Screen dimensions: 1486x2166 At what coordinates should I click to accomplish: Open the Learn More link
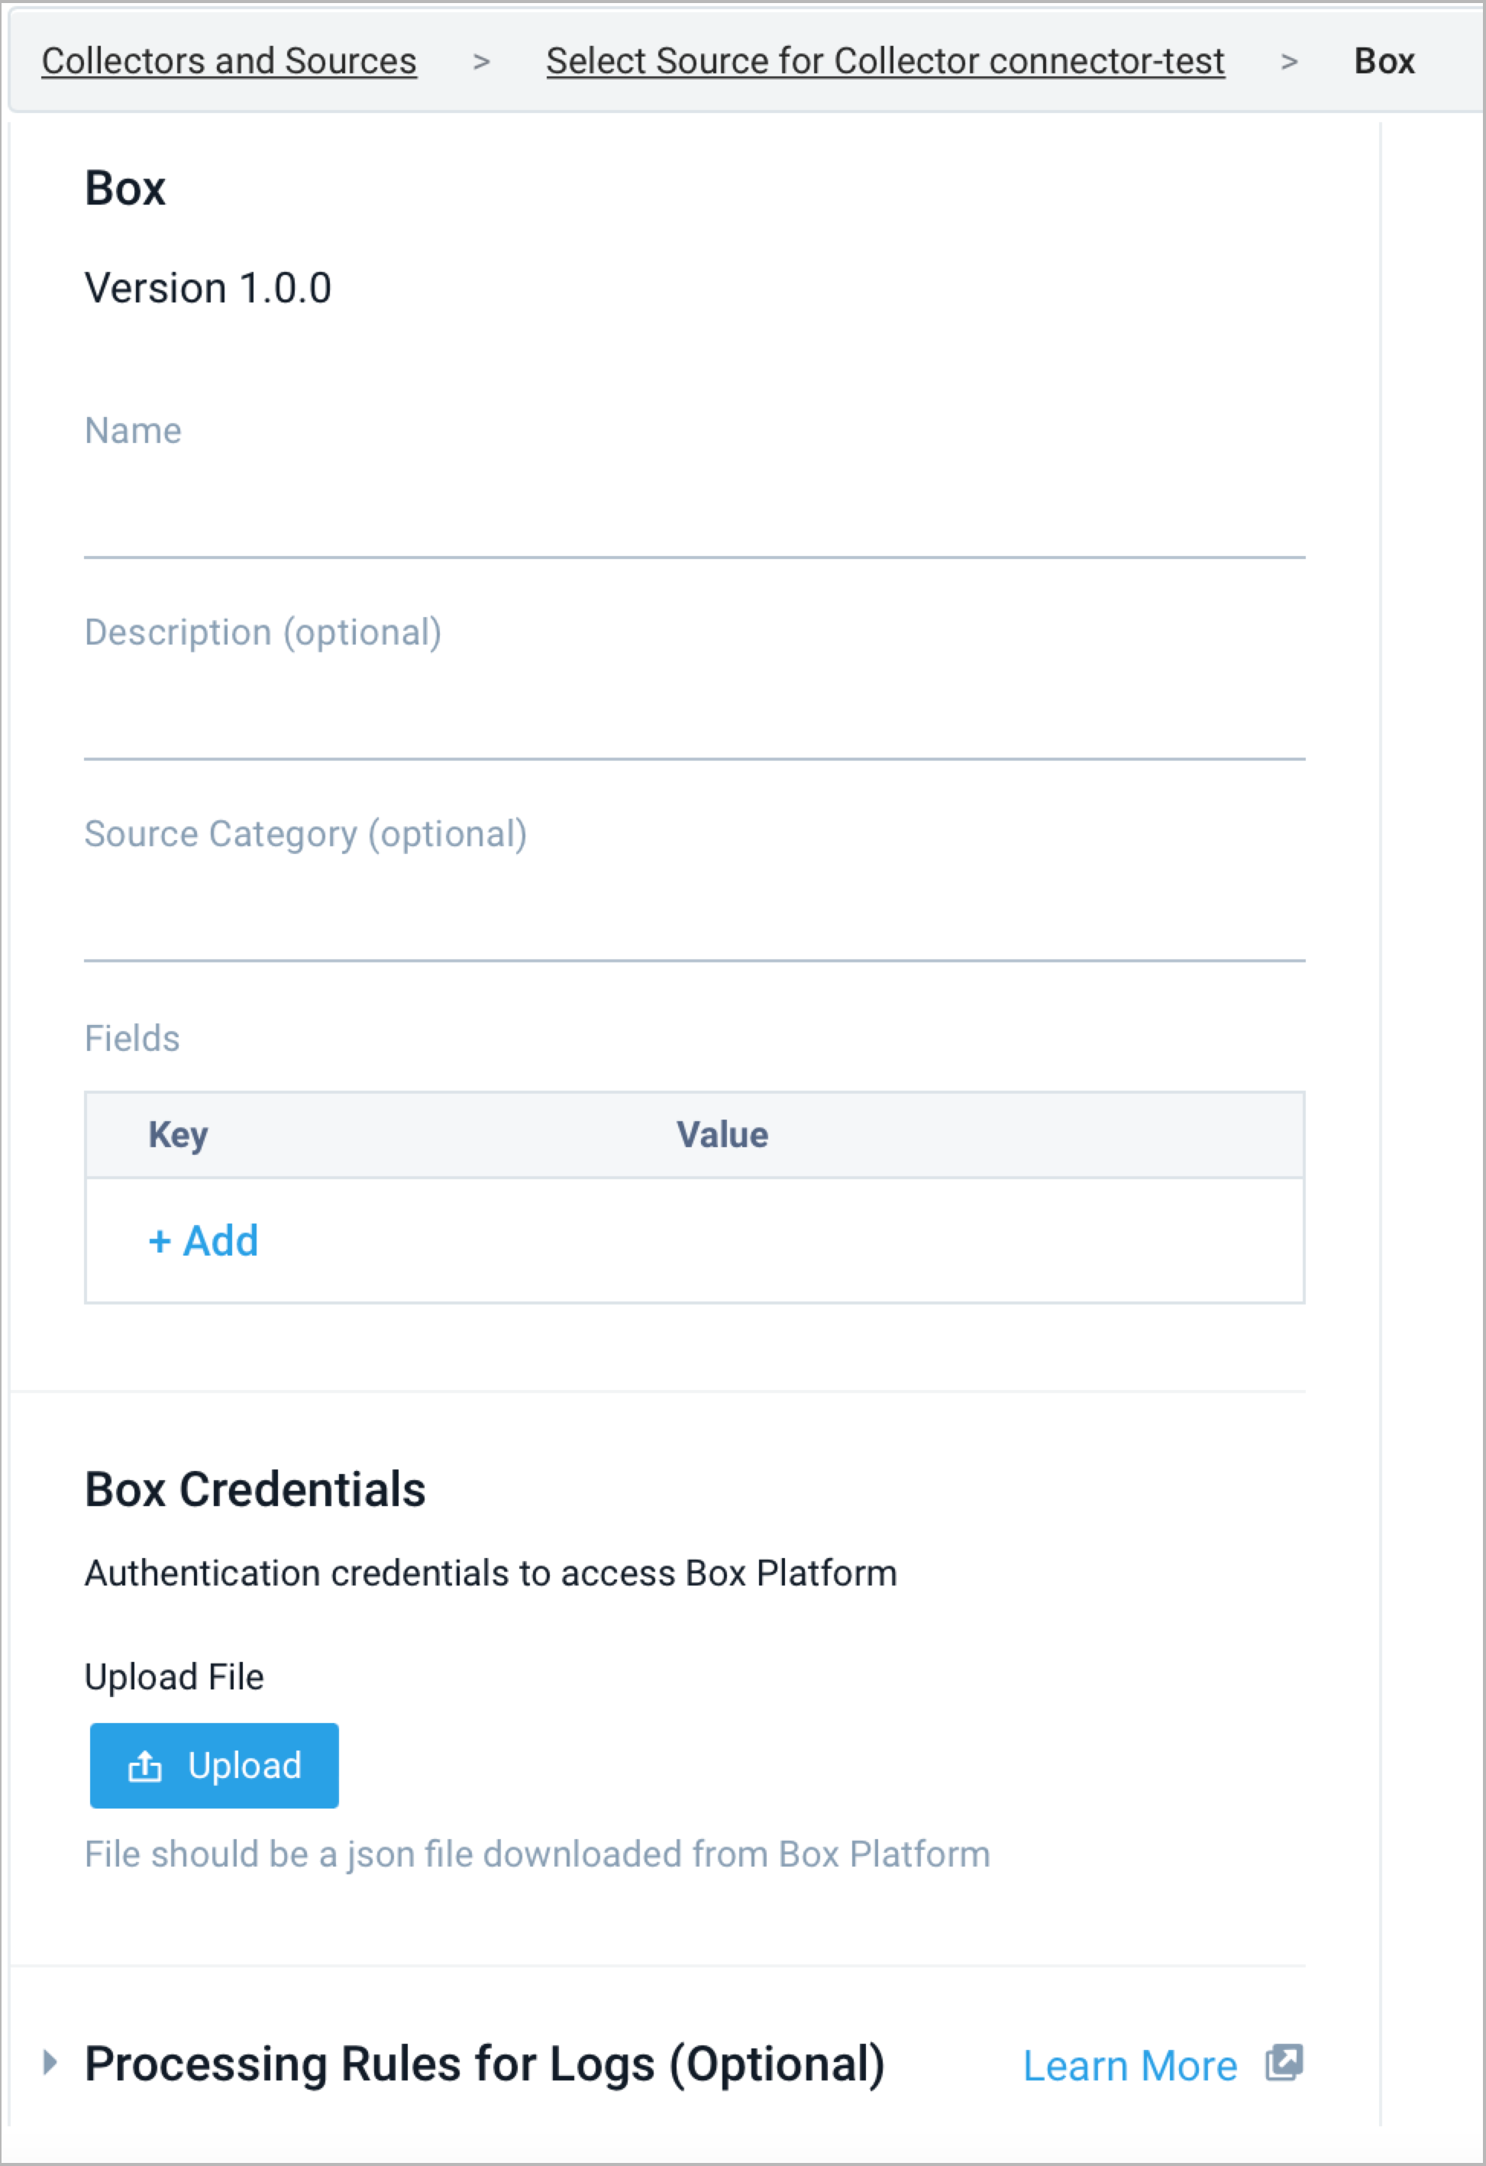[x=1130, y=2065]
